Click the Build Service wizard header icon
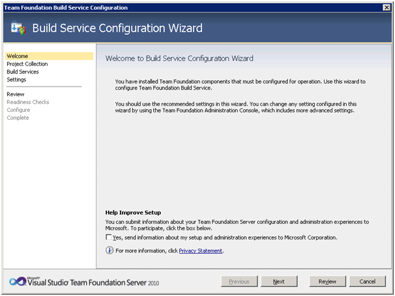 [x=18, y=28]
